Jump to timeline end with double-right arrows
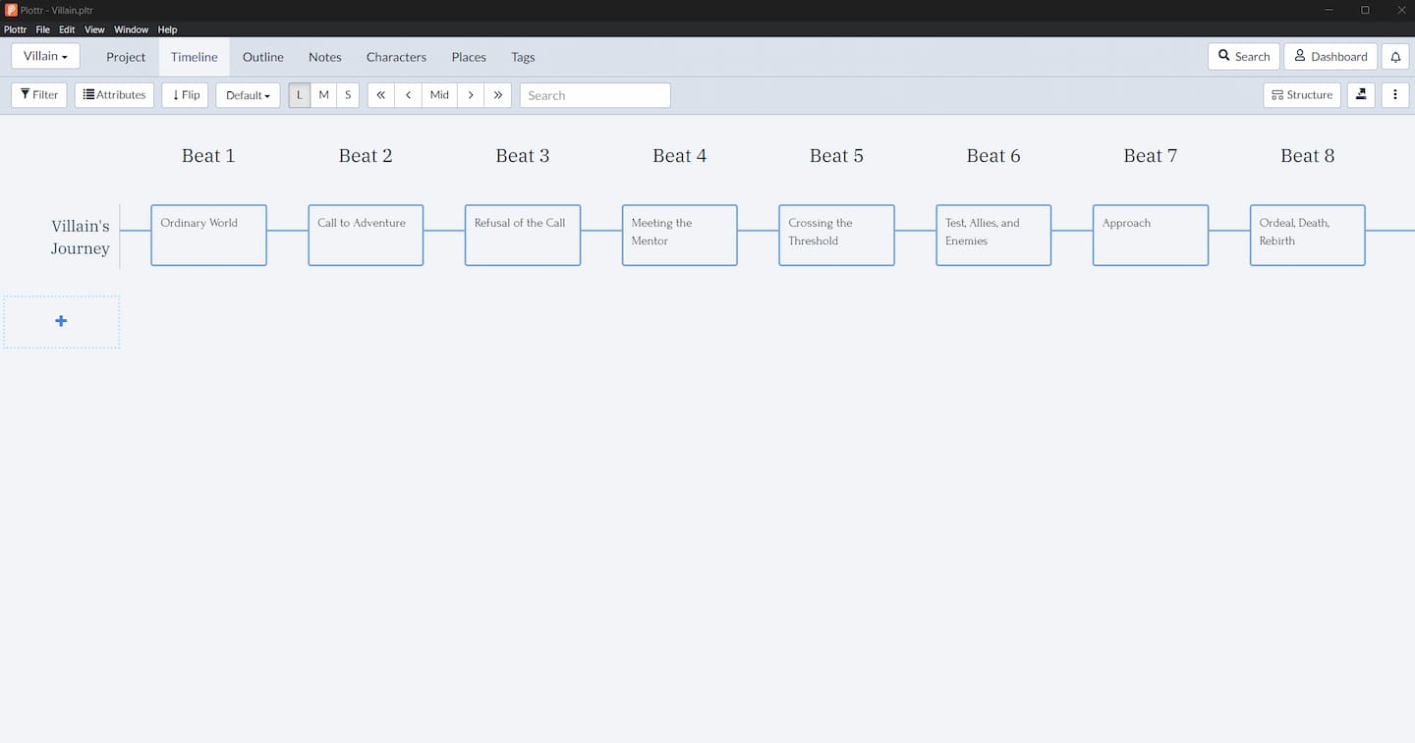 point(498,95)
